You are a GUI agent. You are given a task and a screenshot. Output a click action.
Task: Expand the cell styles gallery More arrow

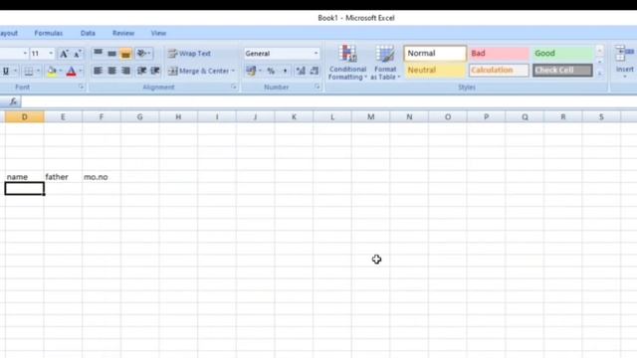point(600,73)
